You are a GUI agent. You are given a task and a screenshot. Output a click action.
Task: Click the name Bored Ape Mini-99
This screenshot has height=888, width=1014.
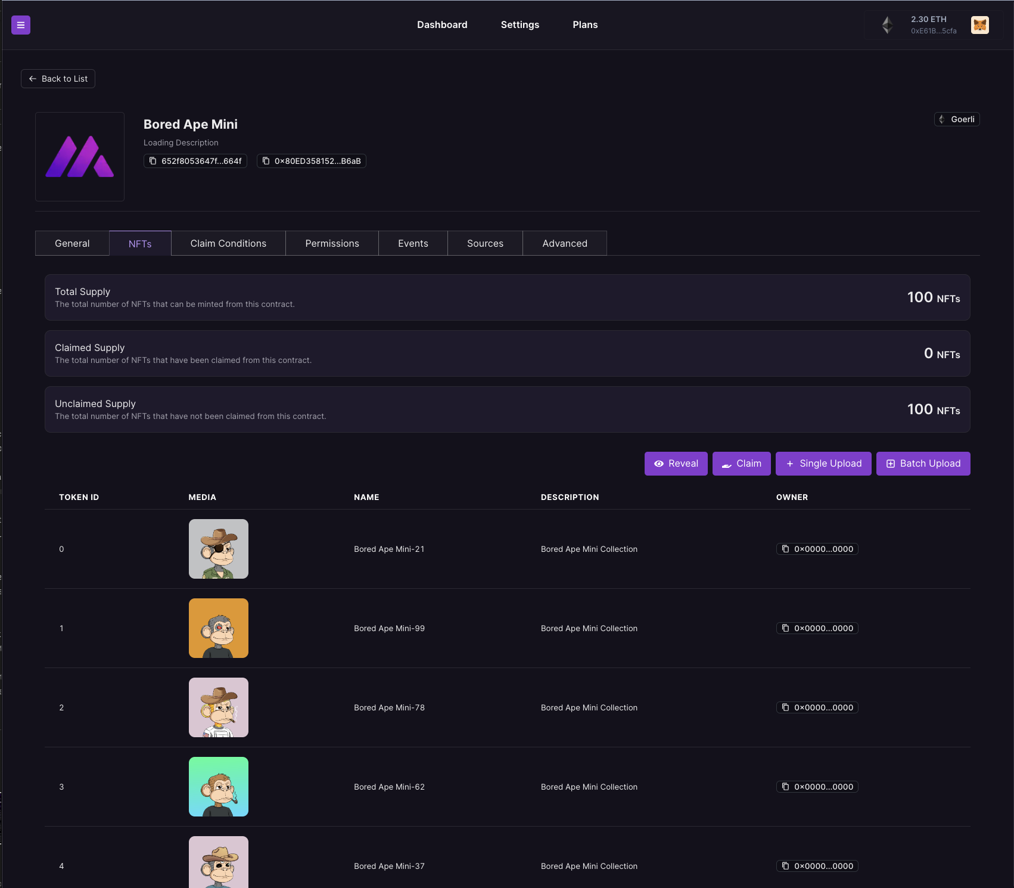pyautogui.click(x=389, y=628)
